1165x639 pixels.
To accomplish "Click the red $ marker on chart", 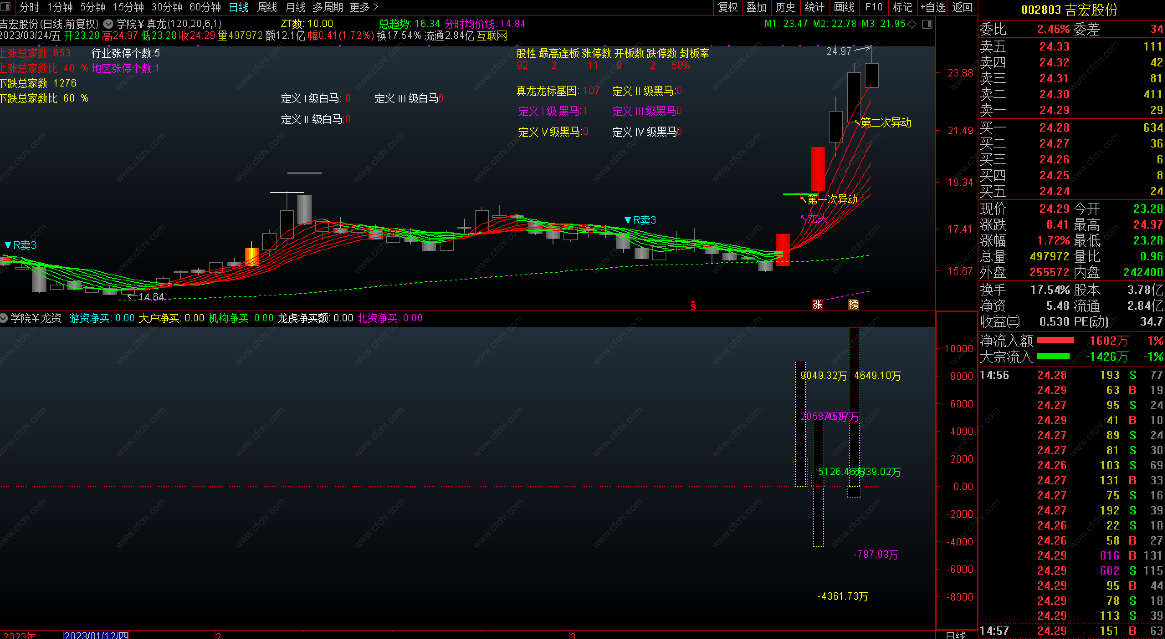I will (693, 305).
